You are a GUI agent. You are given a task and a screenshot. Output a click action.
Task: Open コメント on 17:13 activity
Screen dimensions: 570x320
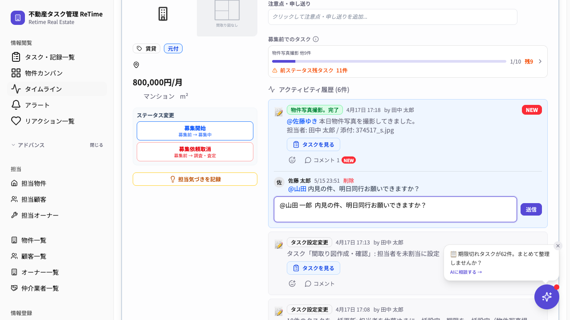[320, 284]
